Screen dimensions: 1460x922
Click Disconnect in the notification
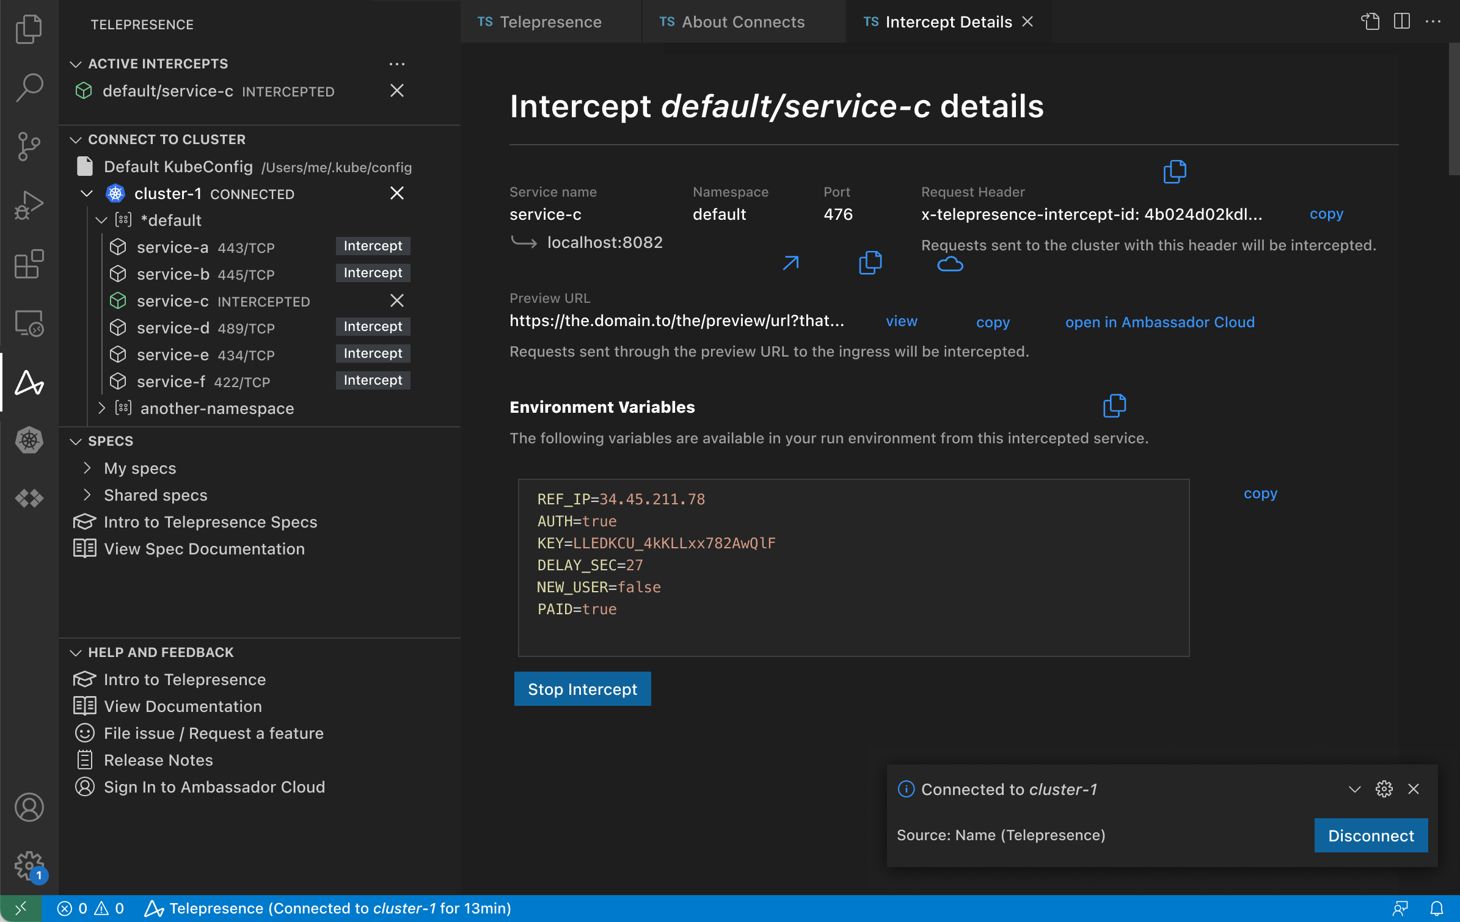pos(1371,835)
